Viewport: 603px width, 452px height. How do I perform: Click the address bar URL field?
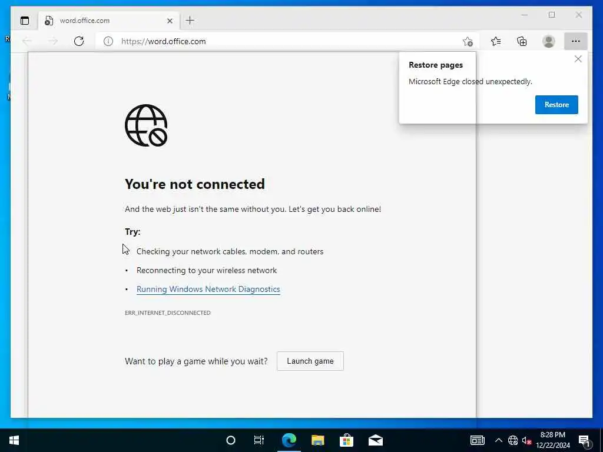click(289, 41)
